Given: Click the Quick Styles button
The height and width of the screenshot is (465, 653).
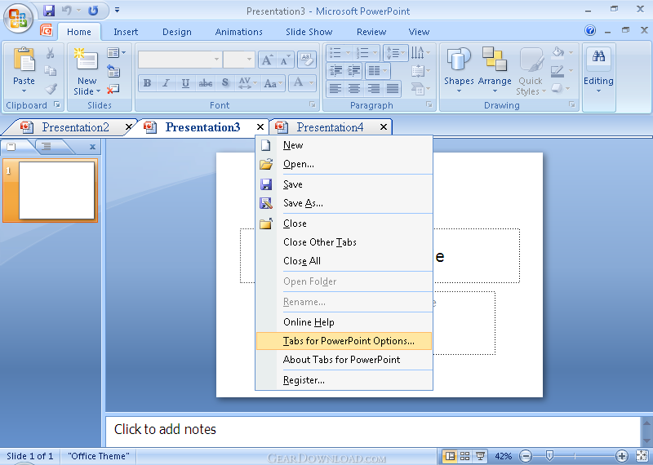Looking at the screenshot, I should 531,71.
